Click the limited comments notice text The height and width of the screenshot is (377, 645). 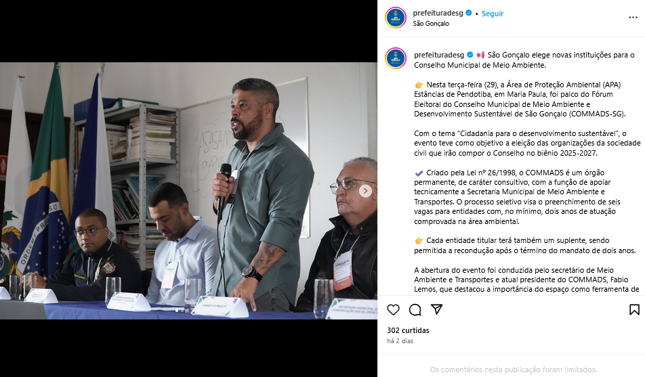click(x=513, y=370)
